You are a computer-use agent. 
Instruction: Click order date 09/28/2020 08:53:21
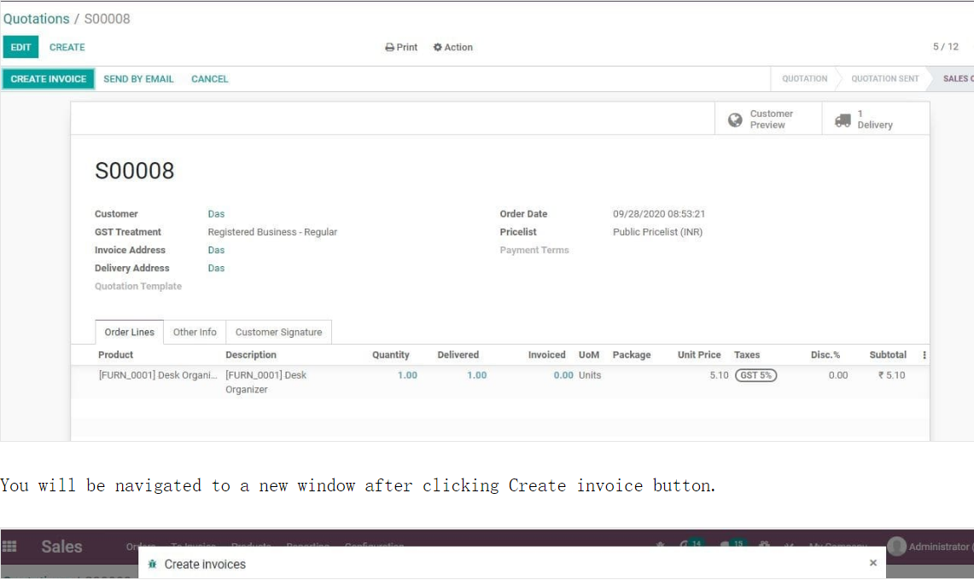659,213
